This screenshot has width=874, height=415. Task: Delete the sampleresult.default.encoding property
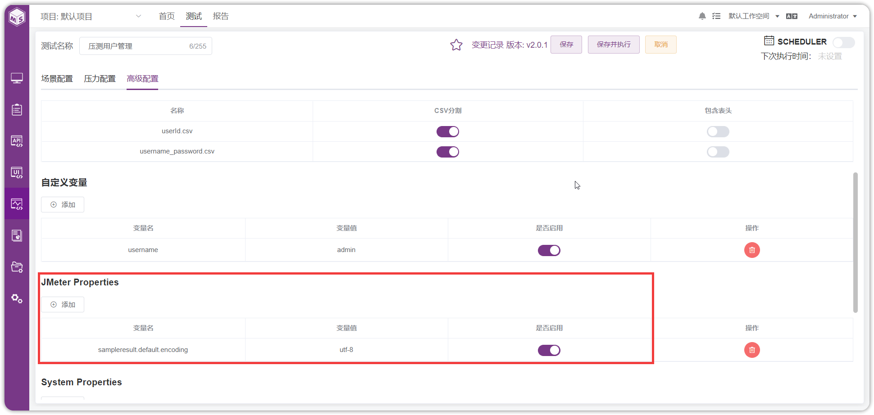(752, 350)
